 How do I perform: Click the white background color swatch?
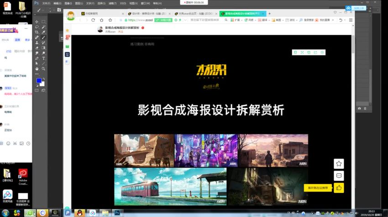click(x=42, y=84)
